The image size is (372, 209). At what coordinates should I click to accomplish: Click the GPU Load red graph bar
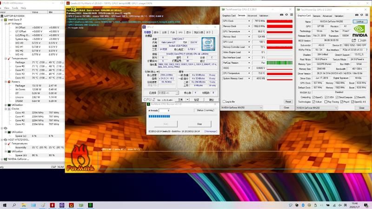[x=279, y=42]
